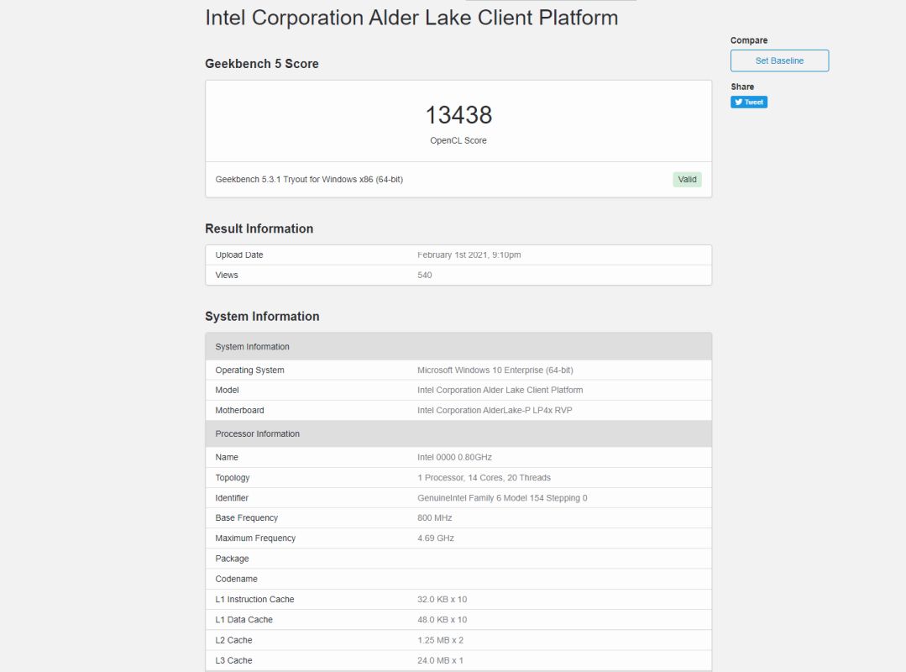Click the Views count 540
Viewport: 906px width, 672px height.
[425, 275]
